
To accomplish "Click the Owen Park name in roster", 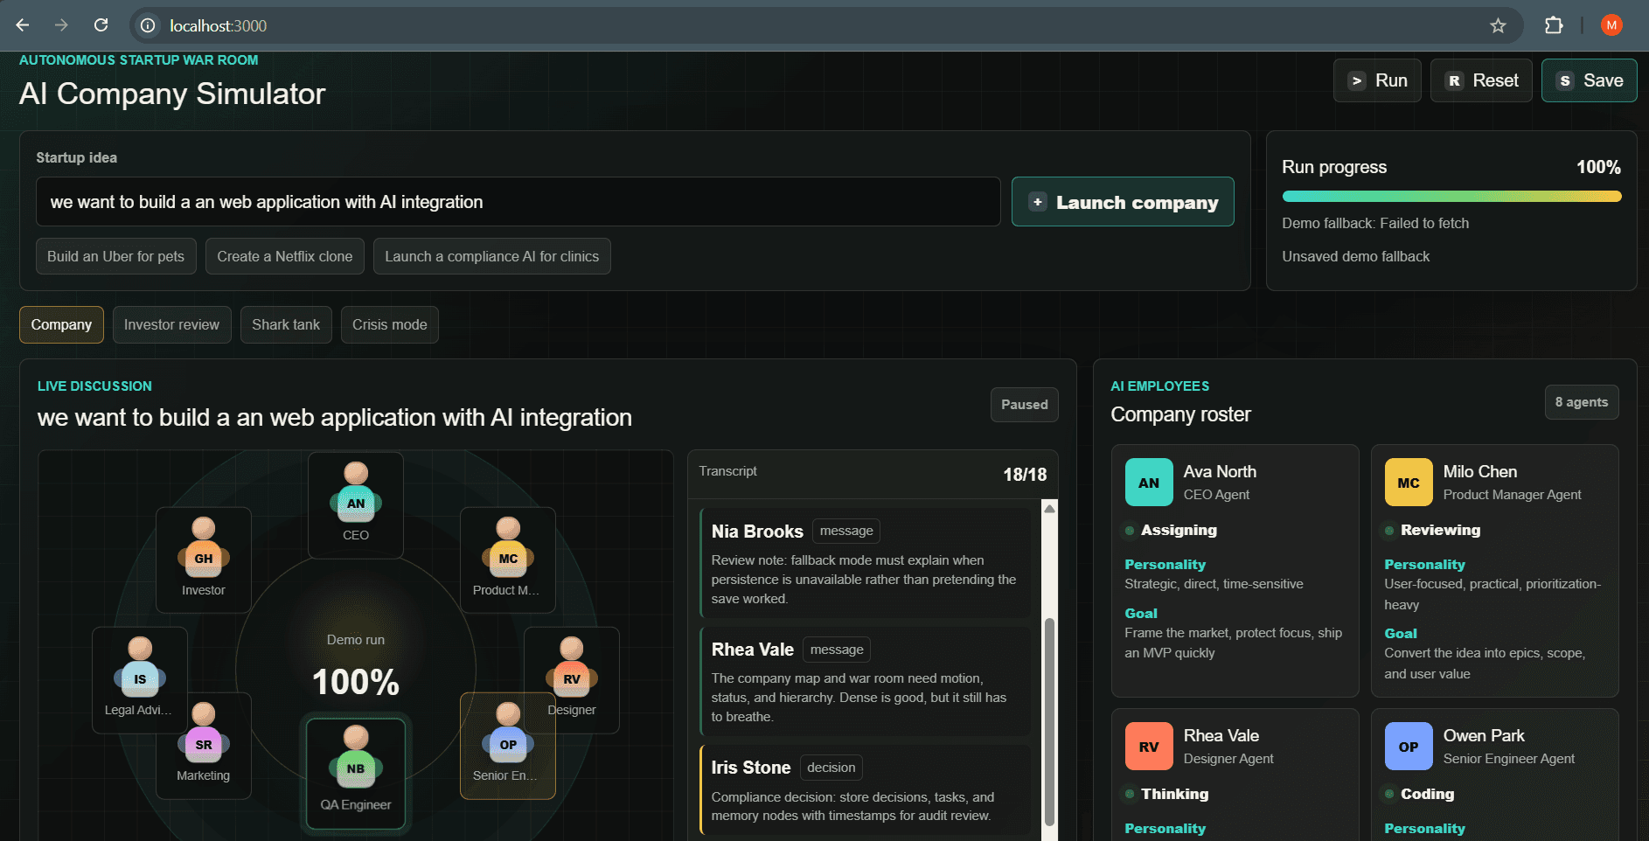I will (x=1484, y=735).
